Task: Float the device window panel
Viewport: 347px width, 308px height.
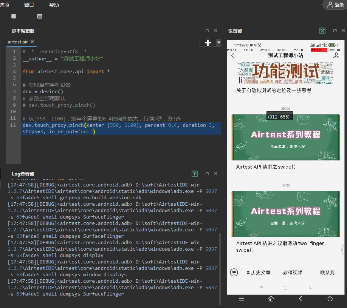Action: point(335,31)
